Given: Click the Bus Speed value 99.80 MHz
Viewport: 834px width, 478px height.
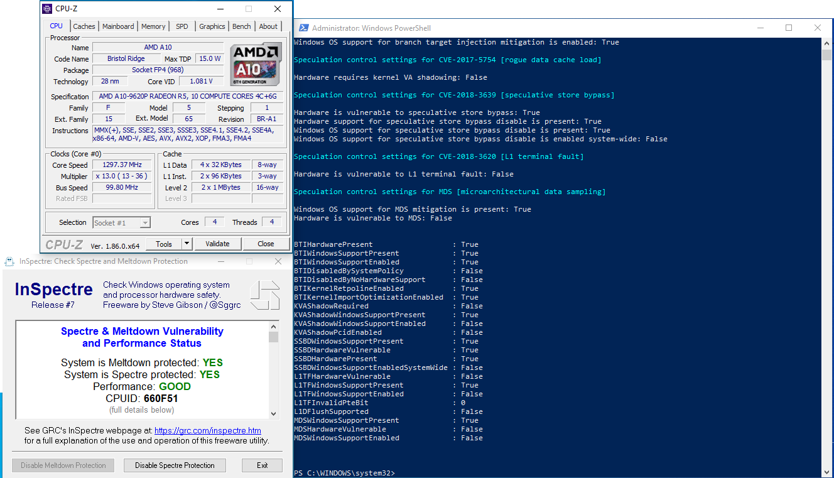Looking at the screenshot, I should click(122, 187).
